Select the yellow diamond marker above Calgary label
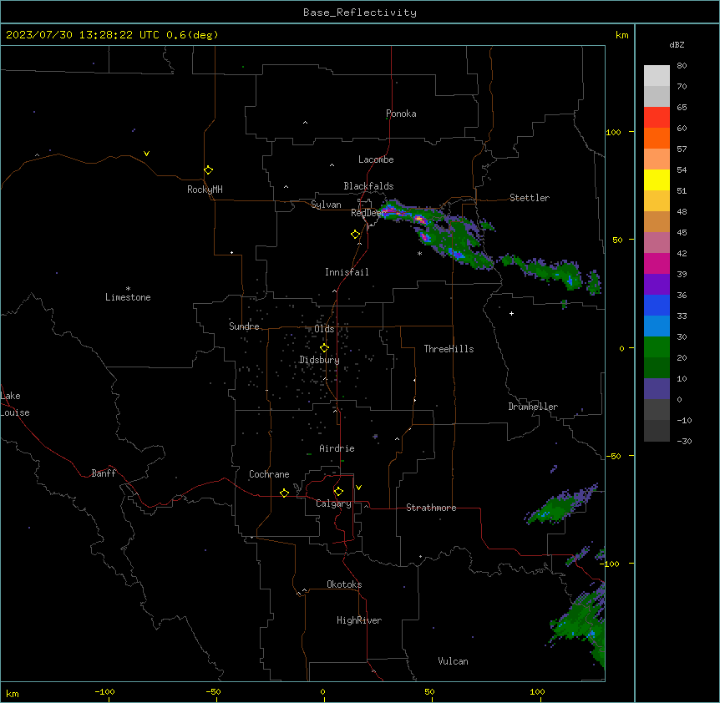 tap(338, 492)
